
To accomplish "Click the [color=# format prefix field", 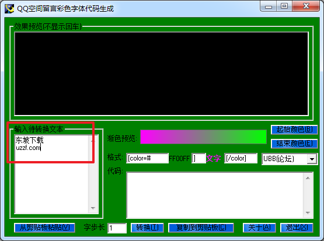I will point(147,158).
